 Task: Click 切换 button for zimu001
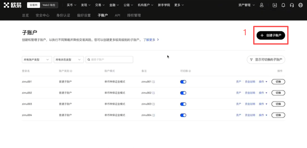click(x=278, y=82)
